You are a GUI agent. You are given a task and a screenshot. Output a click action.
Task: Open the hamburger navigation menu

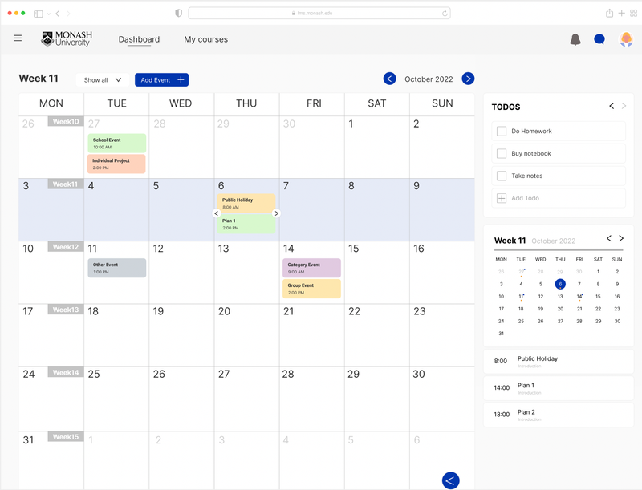point(18,38)
